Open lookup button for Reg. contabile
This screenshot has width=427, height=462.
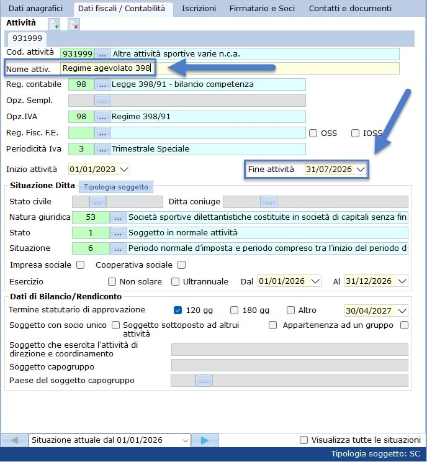[x=102, y=84]
